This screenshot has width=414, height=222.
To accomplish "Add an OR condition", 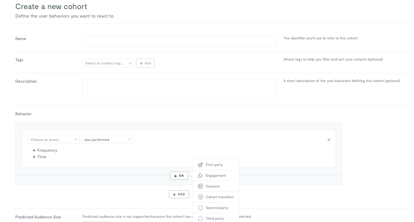I will [x=179, y=176].
